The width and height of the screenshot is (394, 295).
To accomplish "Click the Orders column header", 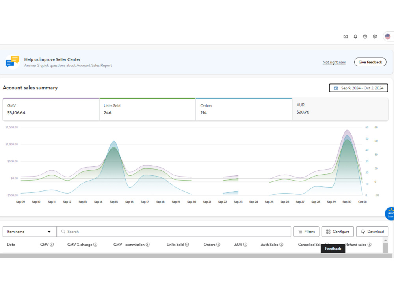I will [209, 245].
